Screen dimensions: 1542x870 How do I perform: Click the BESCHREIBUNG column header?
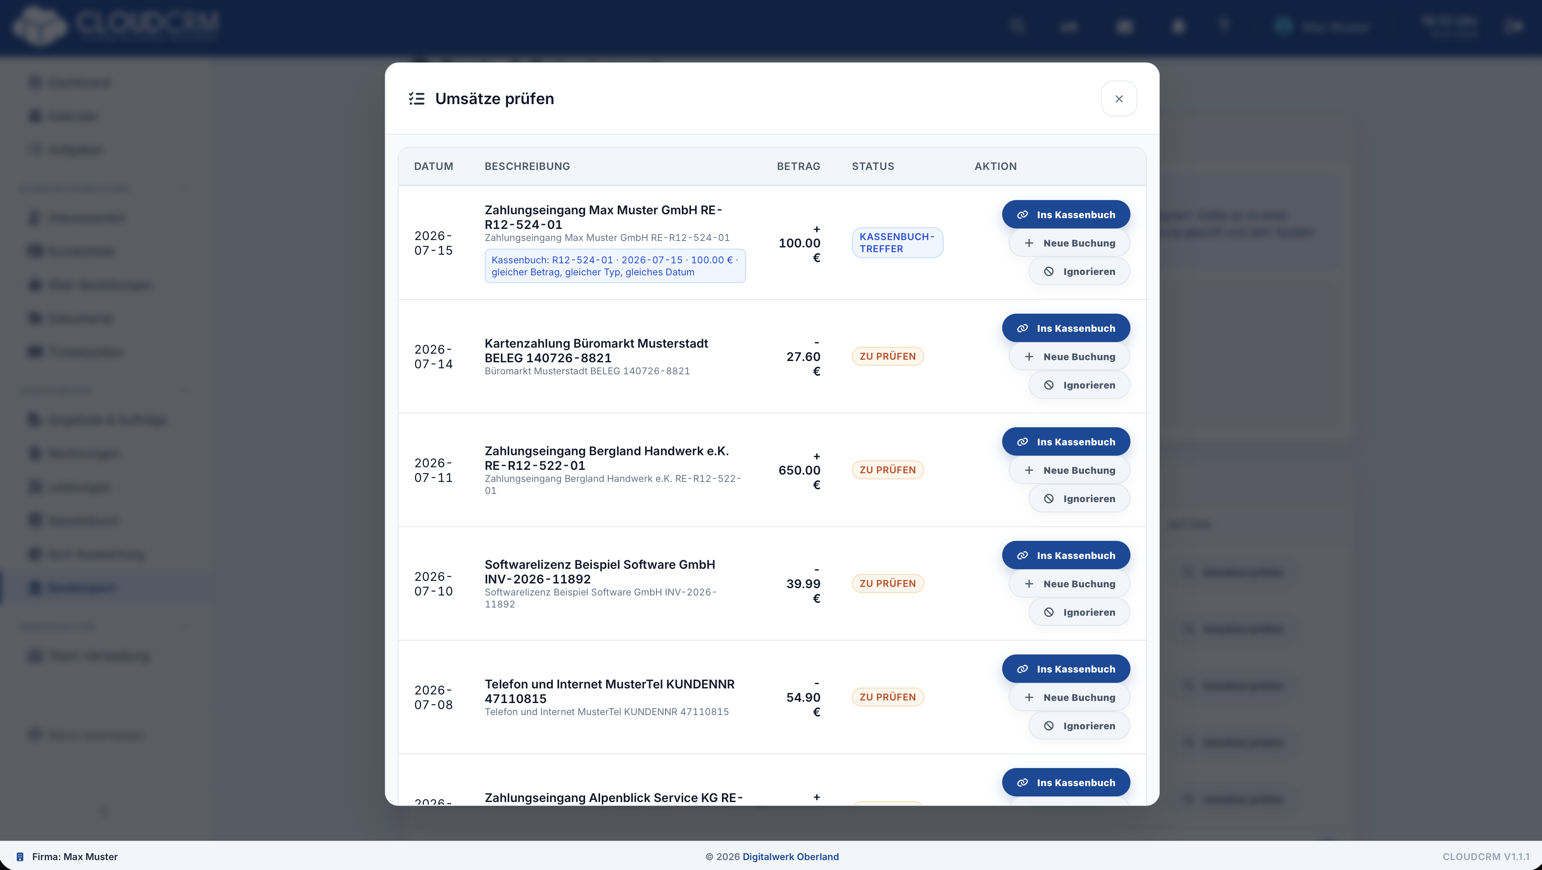[527, 167]
